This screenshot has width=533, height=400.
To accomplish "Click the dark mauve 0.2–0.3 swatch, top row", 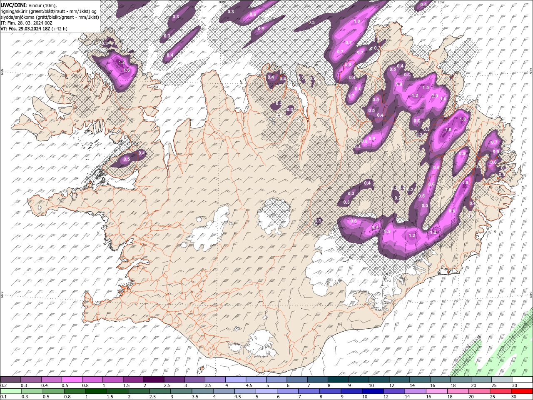I will coord(10,380).
